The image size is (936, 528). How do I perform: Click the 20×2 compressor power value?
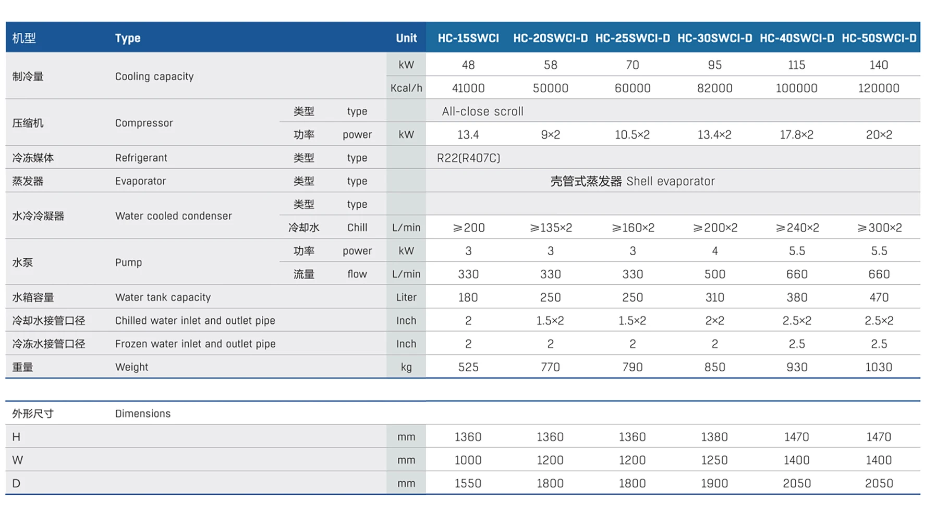(x=879, y=135)
